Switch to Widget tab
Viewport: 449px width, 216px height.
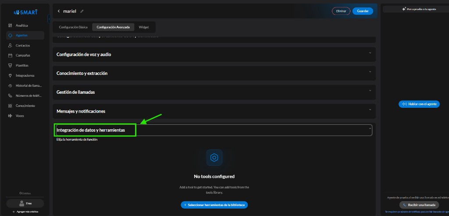click(x=144, y=27)
